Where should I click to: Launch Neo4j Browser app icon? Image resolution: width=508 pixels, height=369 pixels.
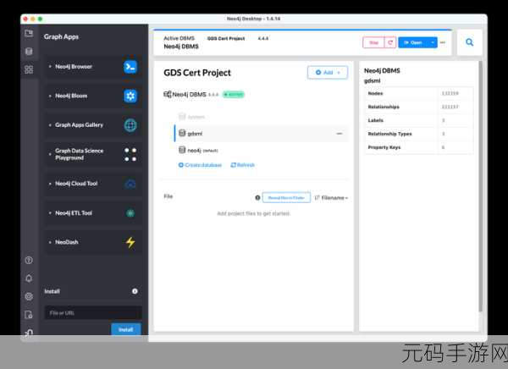130,67
